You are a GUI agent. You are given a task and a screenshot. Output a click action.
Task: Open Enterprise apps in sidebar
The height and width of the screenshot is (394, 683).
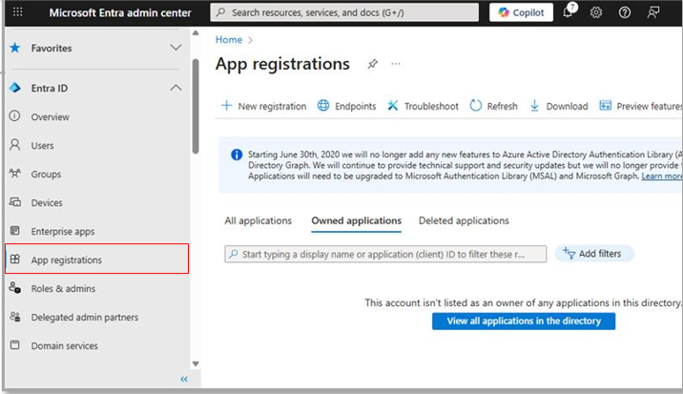(x=62, y=231)
